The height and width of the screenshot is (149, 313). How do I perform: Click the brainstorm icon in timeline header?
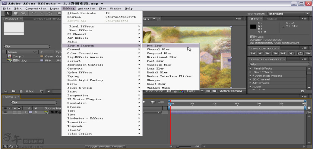point(153,102)
